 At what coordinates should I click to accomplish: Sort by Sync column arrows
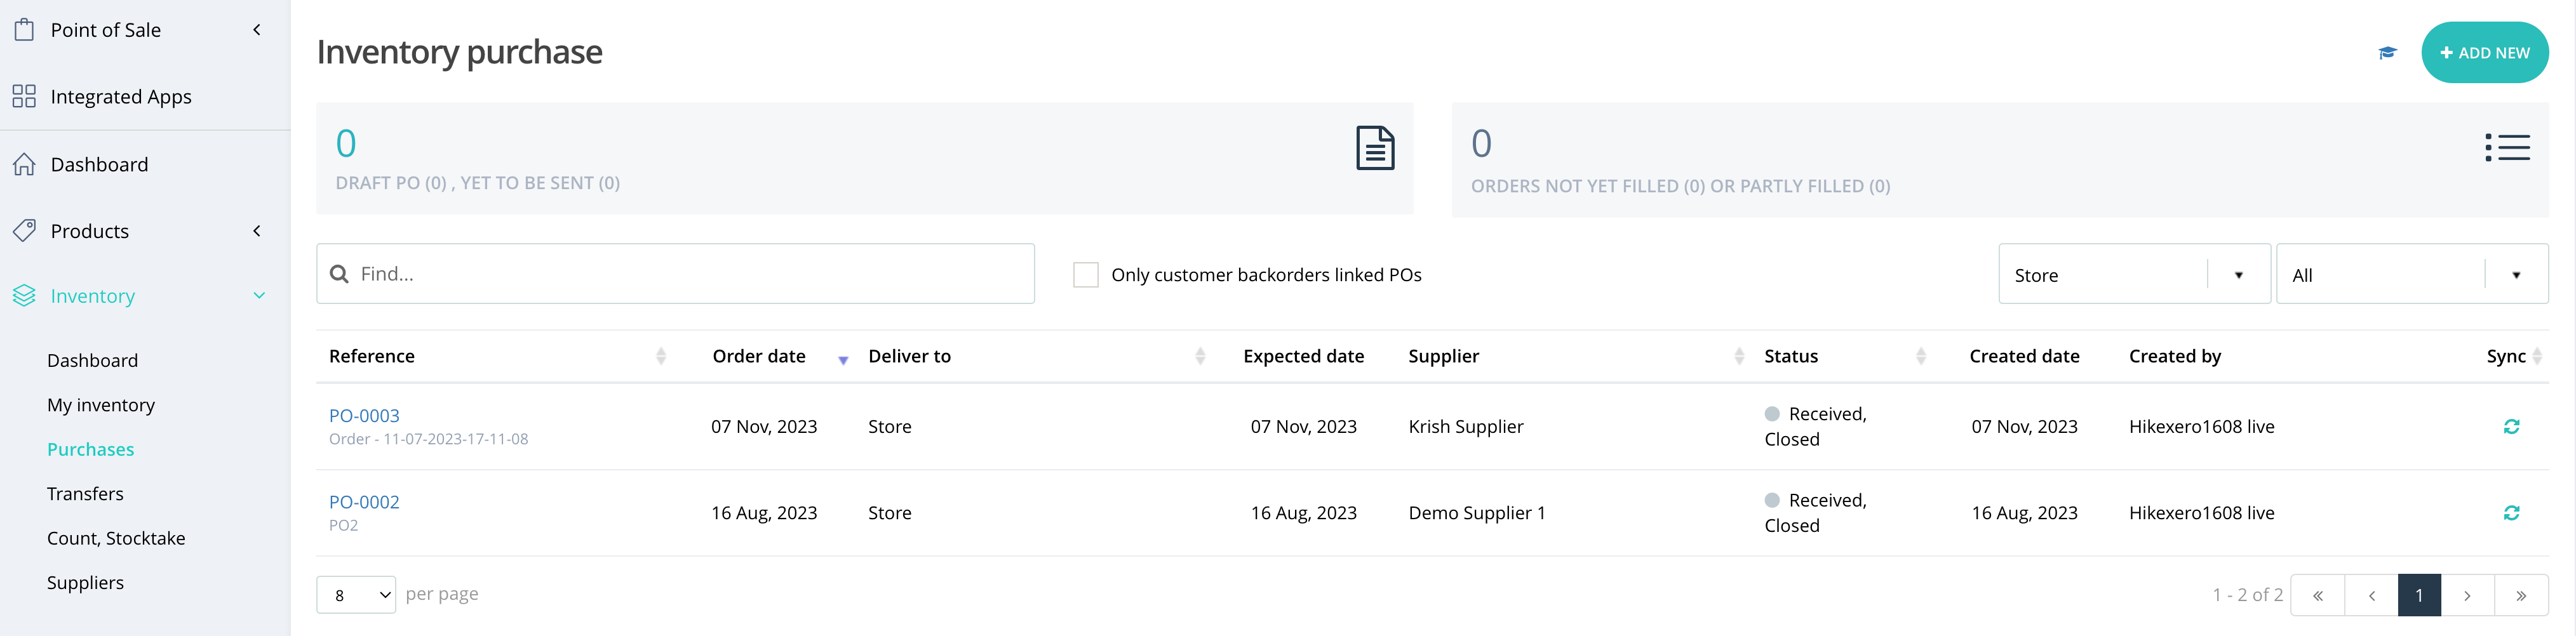tap(2538, 356)
